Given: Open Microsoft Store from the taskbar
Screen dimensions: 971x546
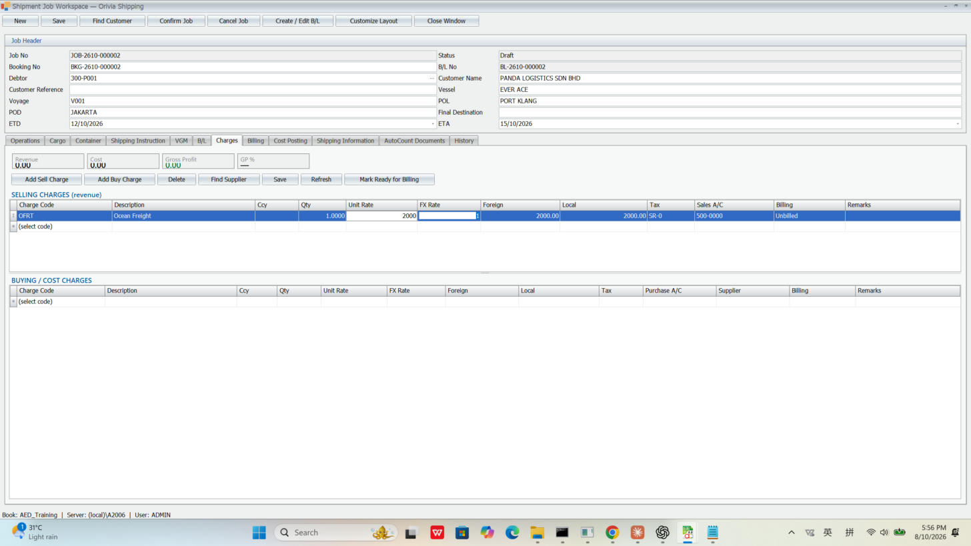Looking at the screenshot, I should pyautogui.click(x=462, y=532).
